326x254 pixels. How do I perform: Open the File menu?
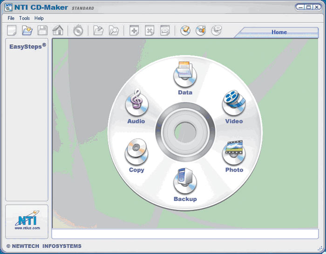[x=11, y=18]
